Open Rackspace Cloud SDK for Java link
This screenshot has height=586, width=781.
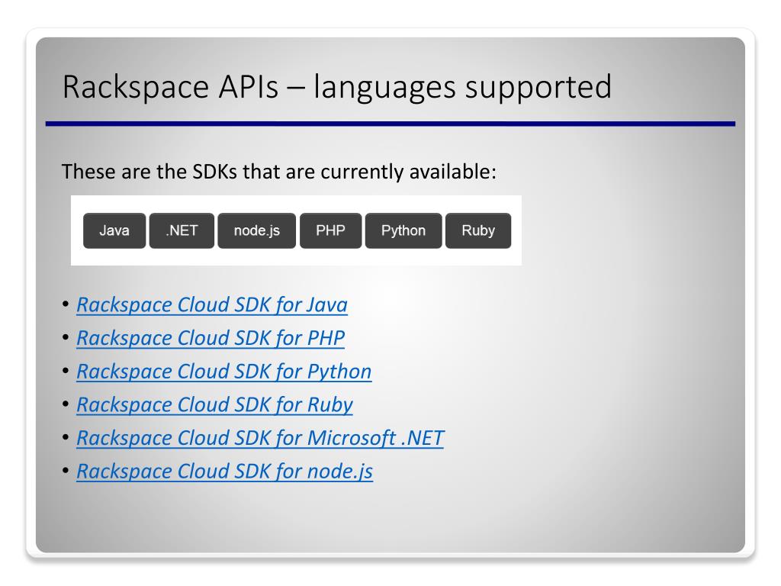point(212,305)
